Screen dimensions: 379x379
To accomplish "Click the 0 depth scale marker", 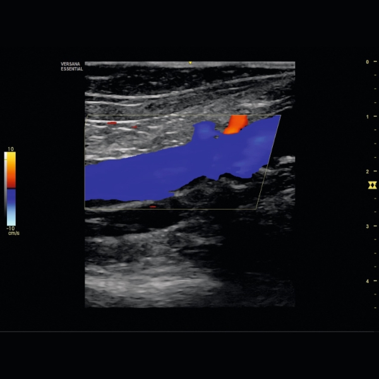I will [367, 62].
